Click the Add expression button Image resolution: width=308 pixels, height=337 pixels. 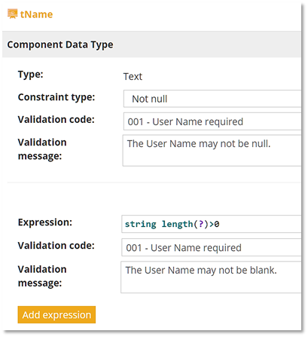coord(56,314)
